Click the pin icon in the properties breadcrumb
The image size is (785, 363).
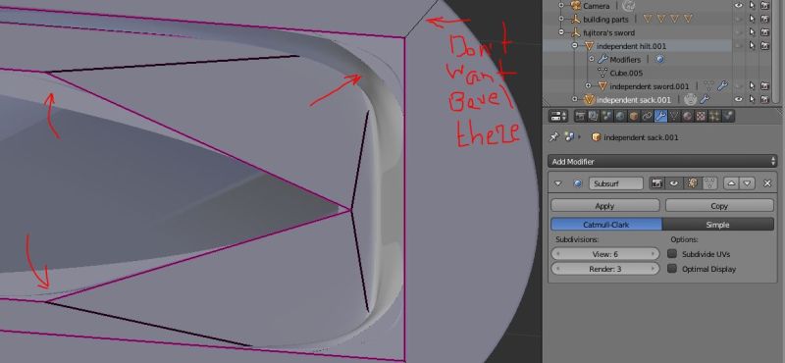click(553, 136)
